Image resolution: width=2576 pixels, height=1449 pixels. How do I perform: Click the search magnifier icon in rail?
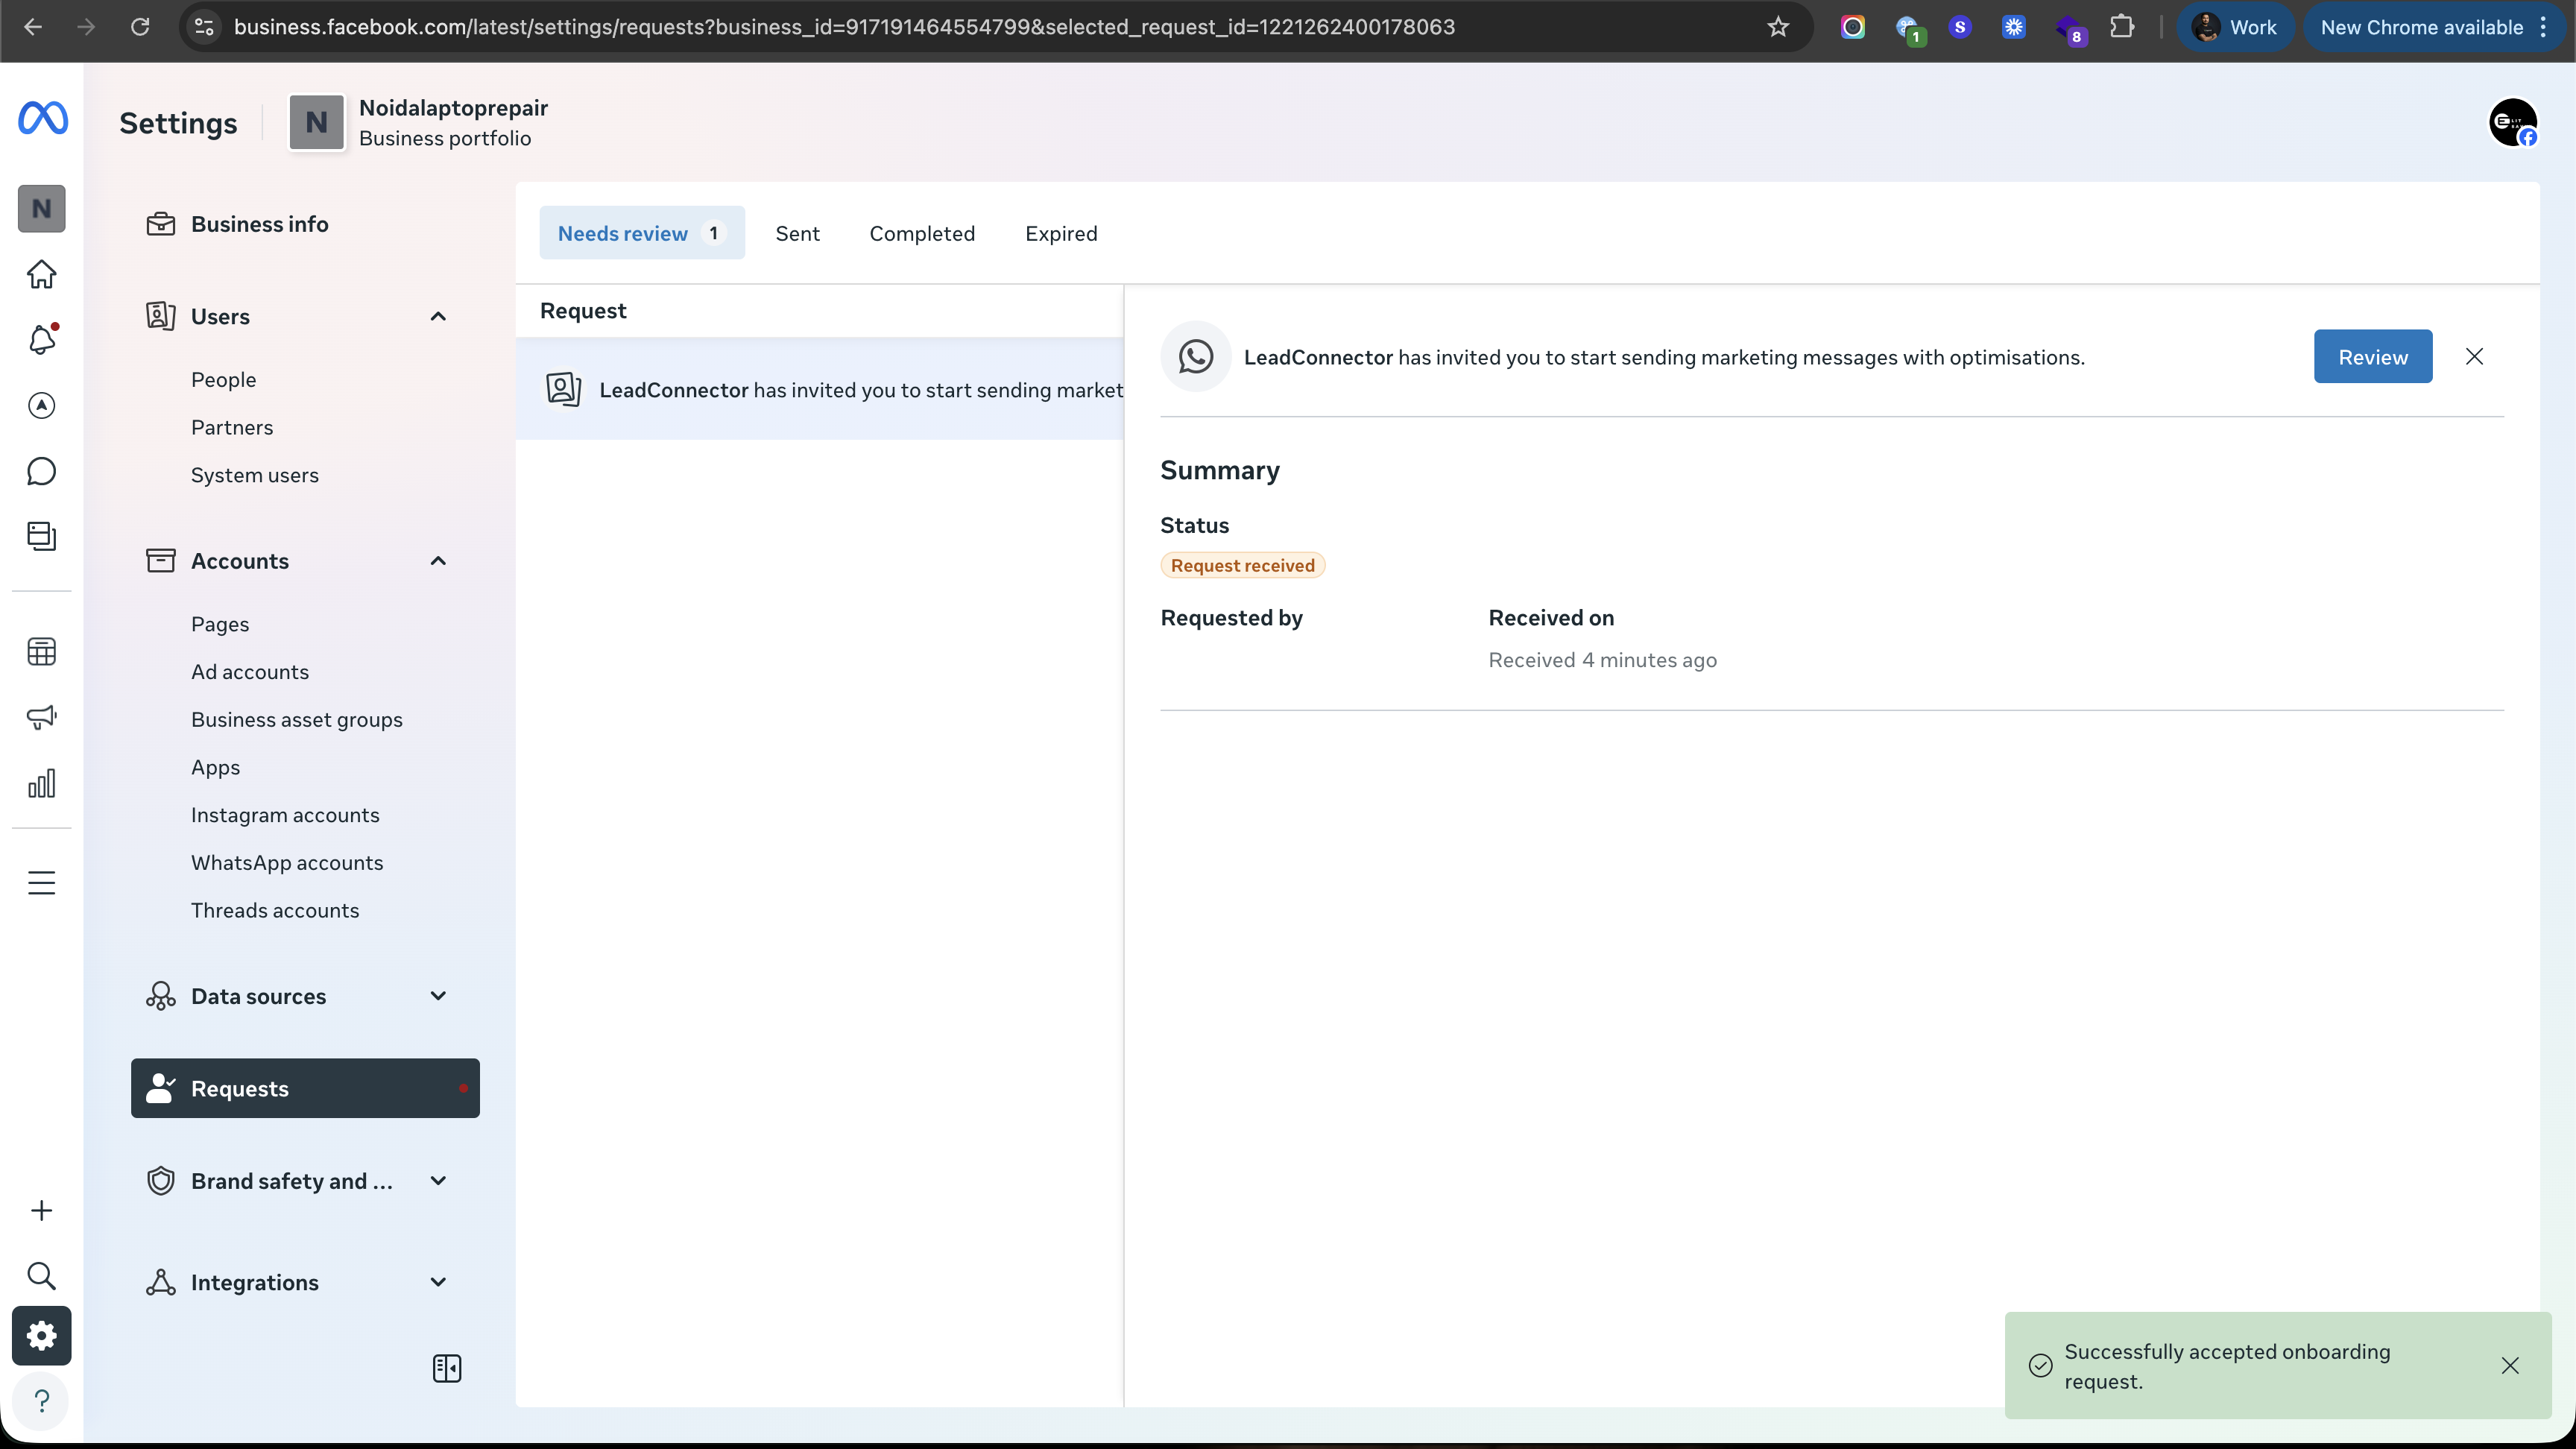point(41,1276)
